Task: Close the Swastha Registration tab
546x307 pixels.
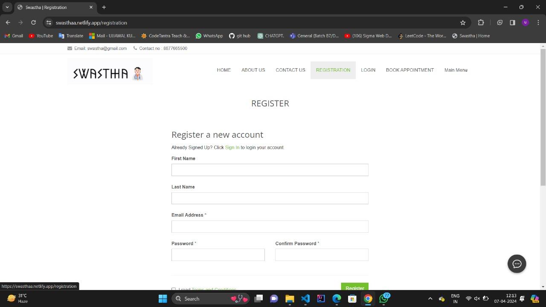Action: [x=91, y=7]
